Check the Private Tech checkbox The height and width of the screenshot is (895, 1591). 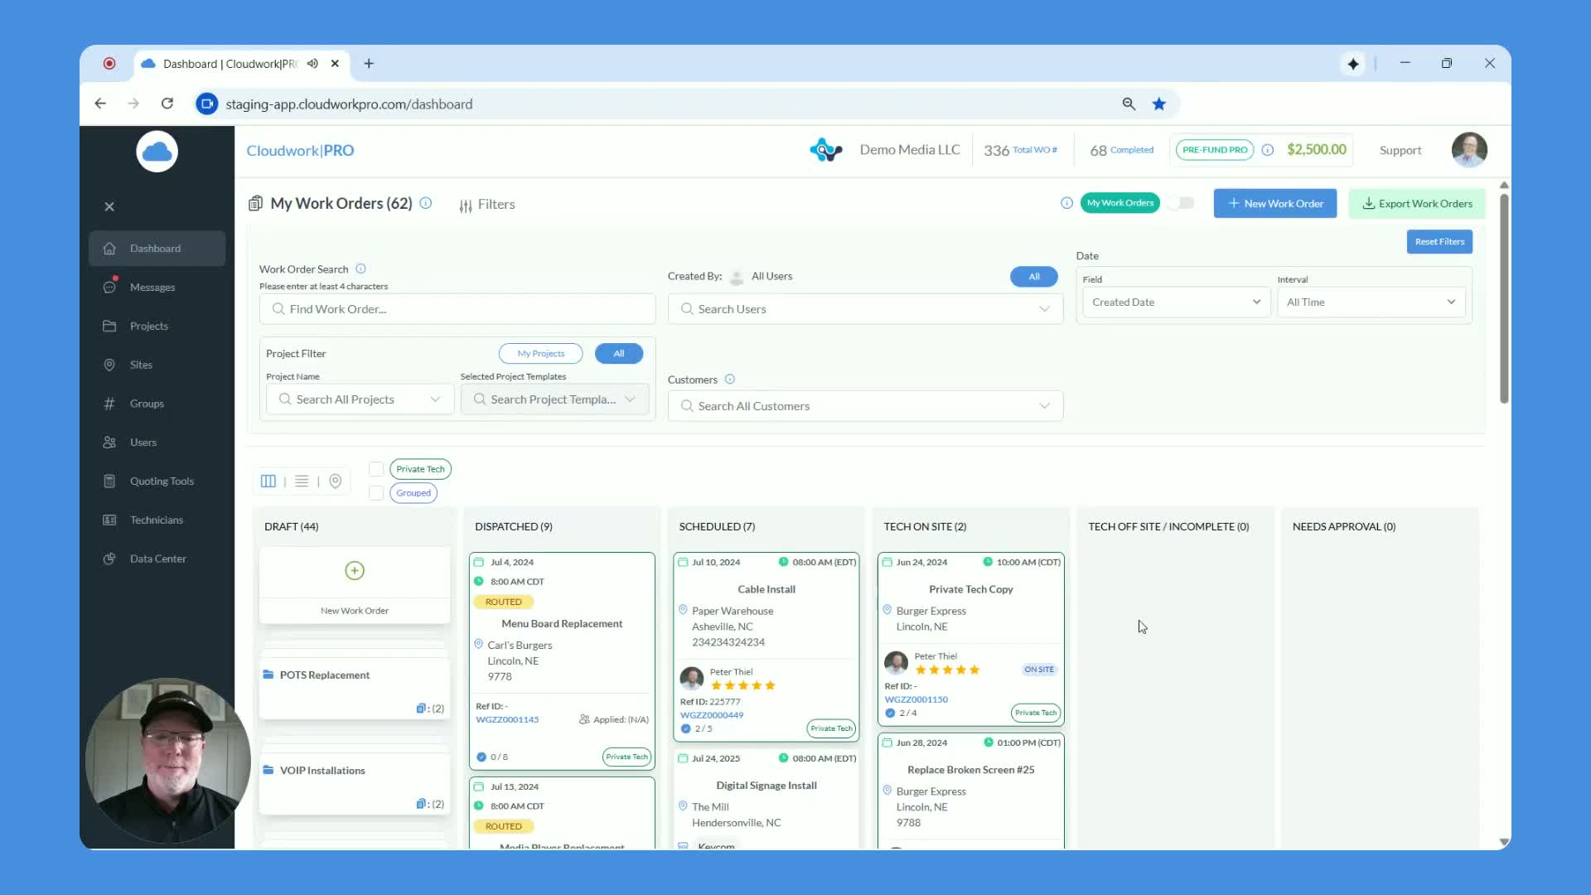point(376,469)
